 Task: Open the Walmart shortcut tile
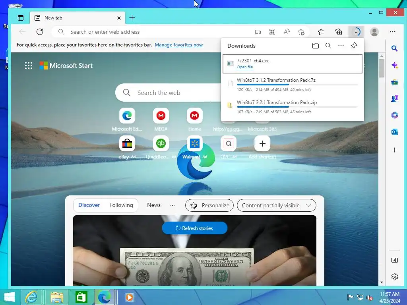point(194,143)
